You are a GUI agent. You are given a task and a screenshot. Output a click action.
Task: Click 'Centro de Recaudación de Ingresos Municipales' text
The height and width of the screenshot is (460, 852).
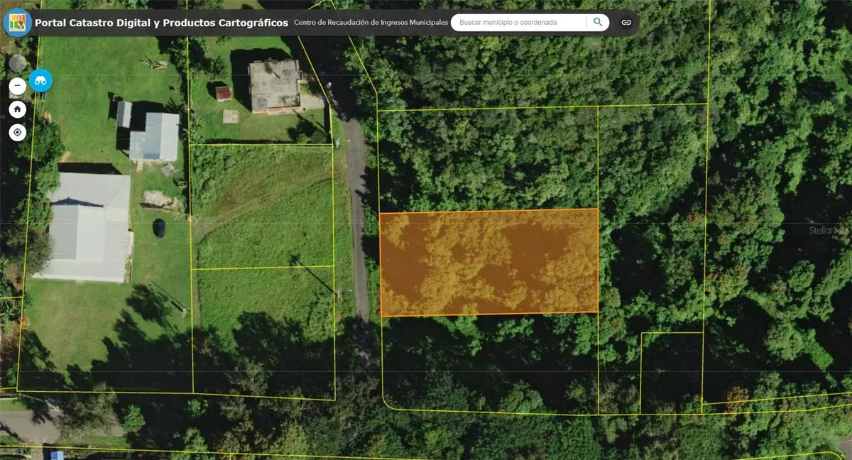tap(371, 23)
